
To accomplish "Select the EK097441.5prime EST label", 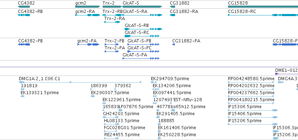I will (172, 93).
